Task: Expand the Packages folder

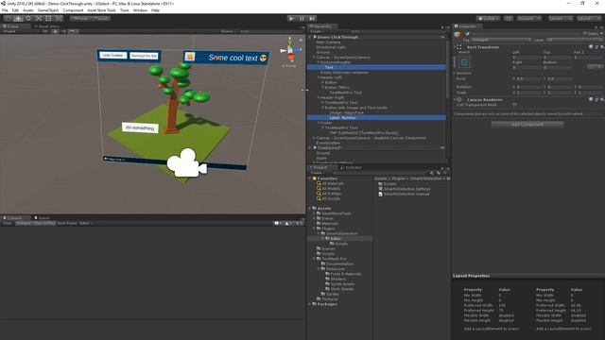Action: 310,304
